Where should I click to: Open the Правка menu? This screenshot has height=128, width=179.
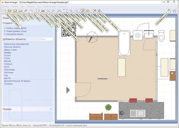pyautogui.click(x=15, y=7)
